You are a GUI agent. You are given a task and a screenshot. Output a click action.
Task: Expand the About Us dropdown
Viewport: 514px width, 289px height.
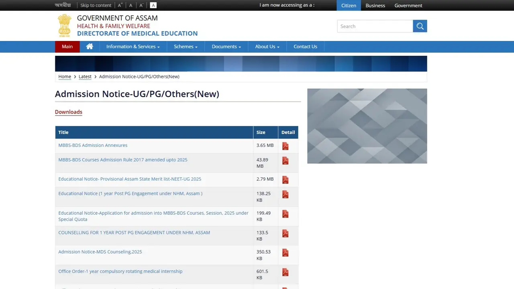267,46
